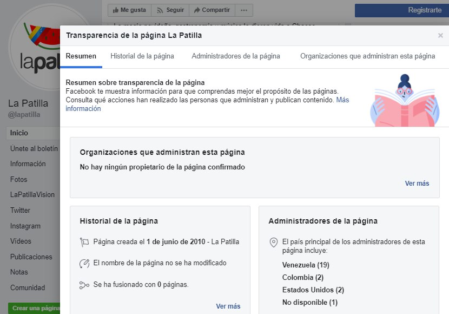Switch to Historial de la página tab

142,56
